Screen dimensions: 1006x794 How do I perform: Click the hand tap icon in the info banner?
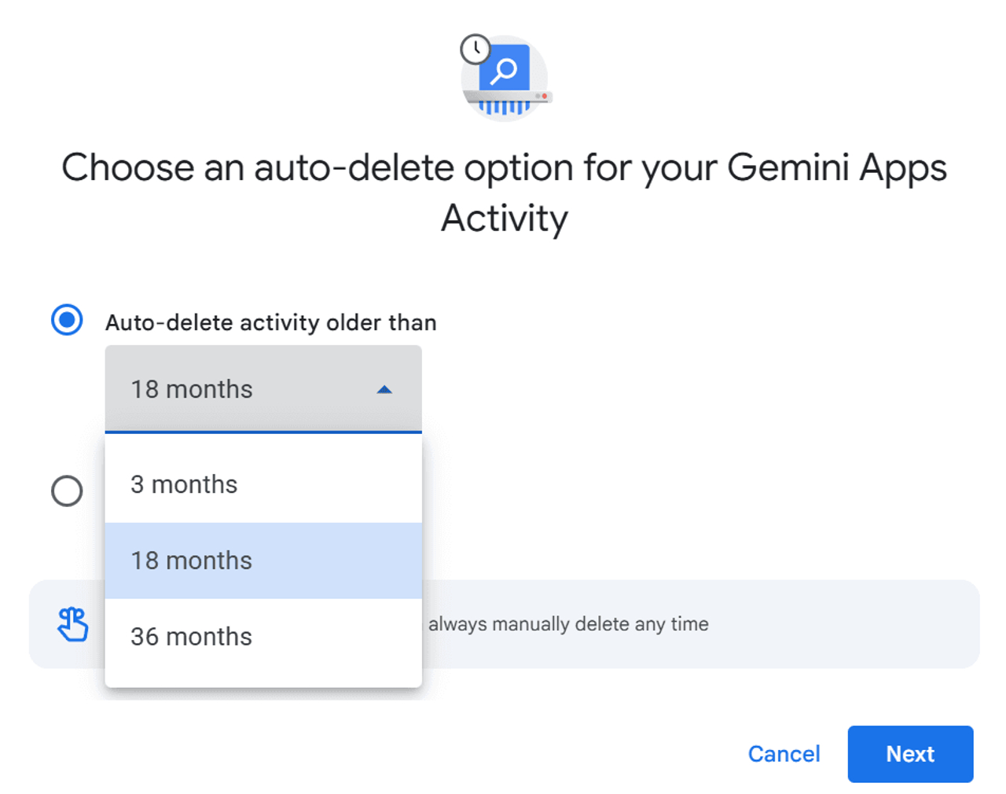tap(73, 624)
